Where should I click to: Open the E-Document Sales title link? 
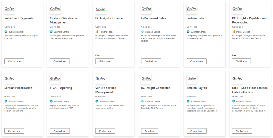click(153, 18)
